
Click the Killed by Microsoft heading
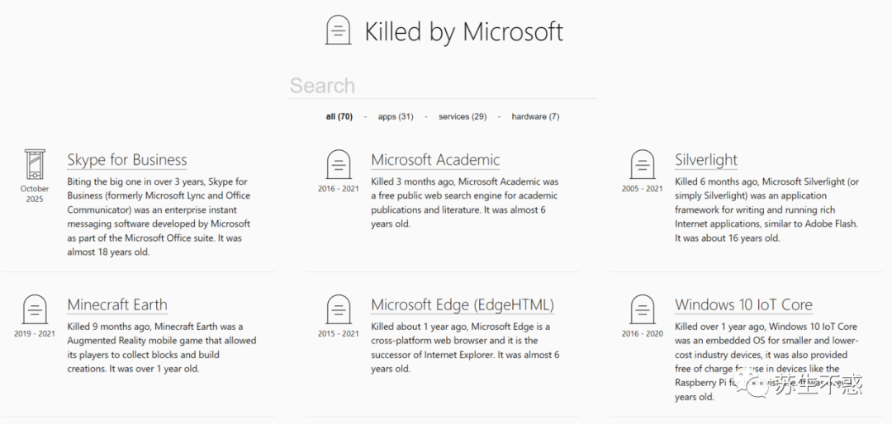463,31
